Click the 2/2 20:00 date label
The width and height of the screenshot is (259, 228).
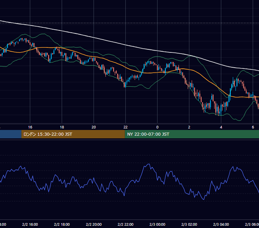(94, 225)
